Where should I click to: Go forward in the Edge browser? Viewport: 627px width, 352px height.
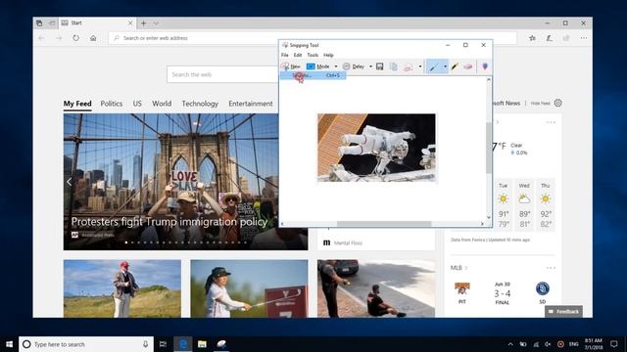click(x=59, y=38)
